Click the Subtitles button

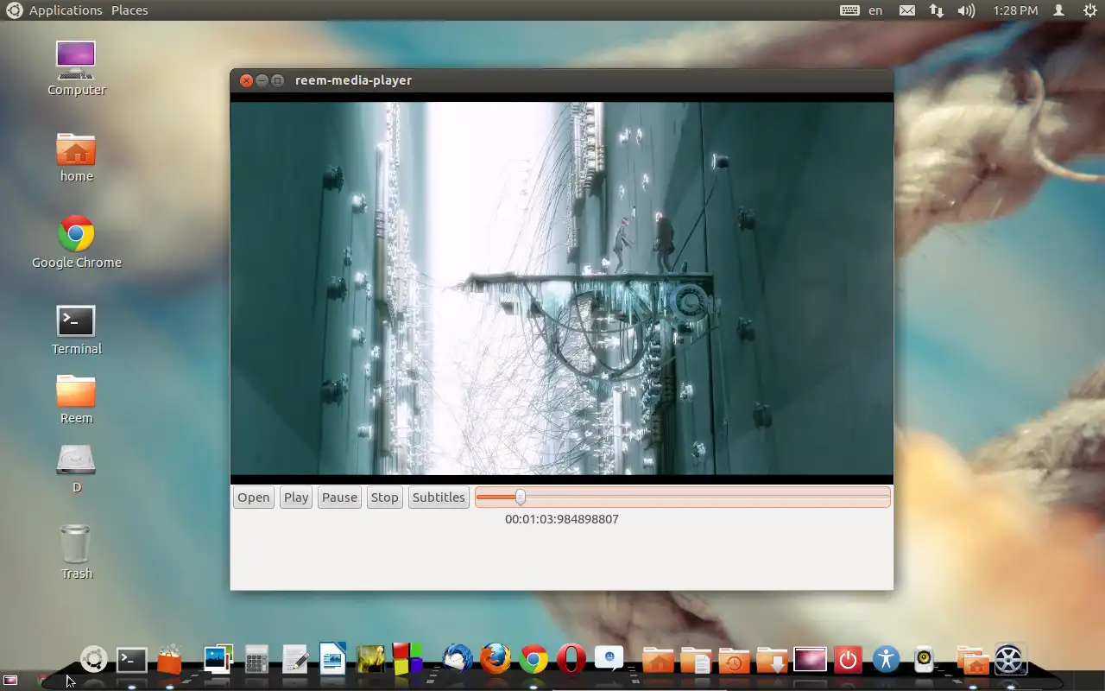[439, 498]
